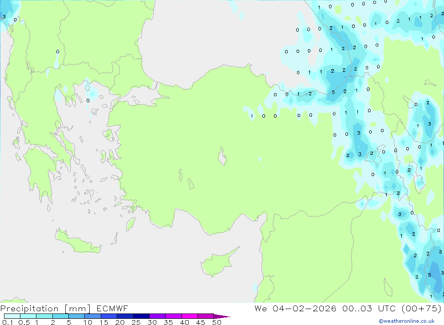Click the legend label '25'
Viewport: 444px width, 325px height.
[136, 322]
